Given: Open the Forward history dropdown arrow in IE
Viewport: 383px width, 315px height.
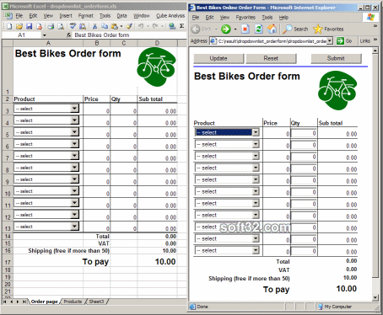Looking at the screenshot, I should point(235,29).
